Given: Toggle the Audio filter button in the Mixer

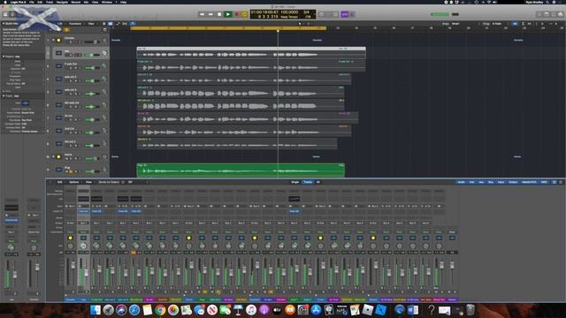Looking at the screenshot, I should coord(462,182).
